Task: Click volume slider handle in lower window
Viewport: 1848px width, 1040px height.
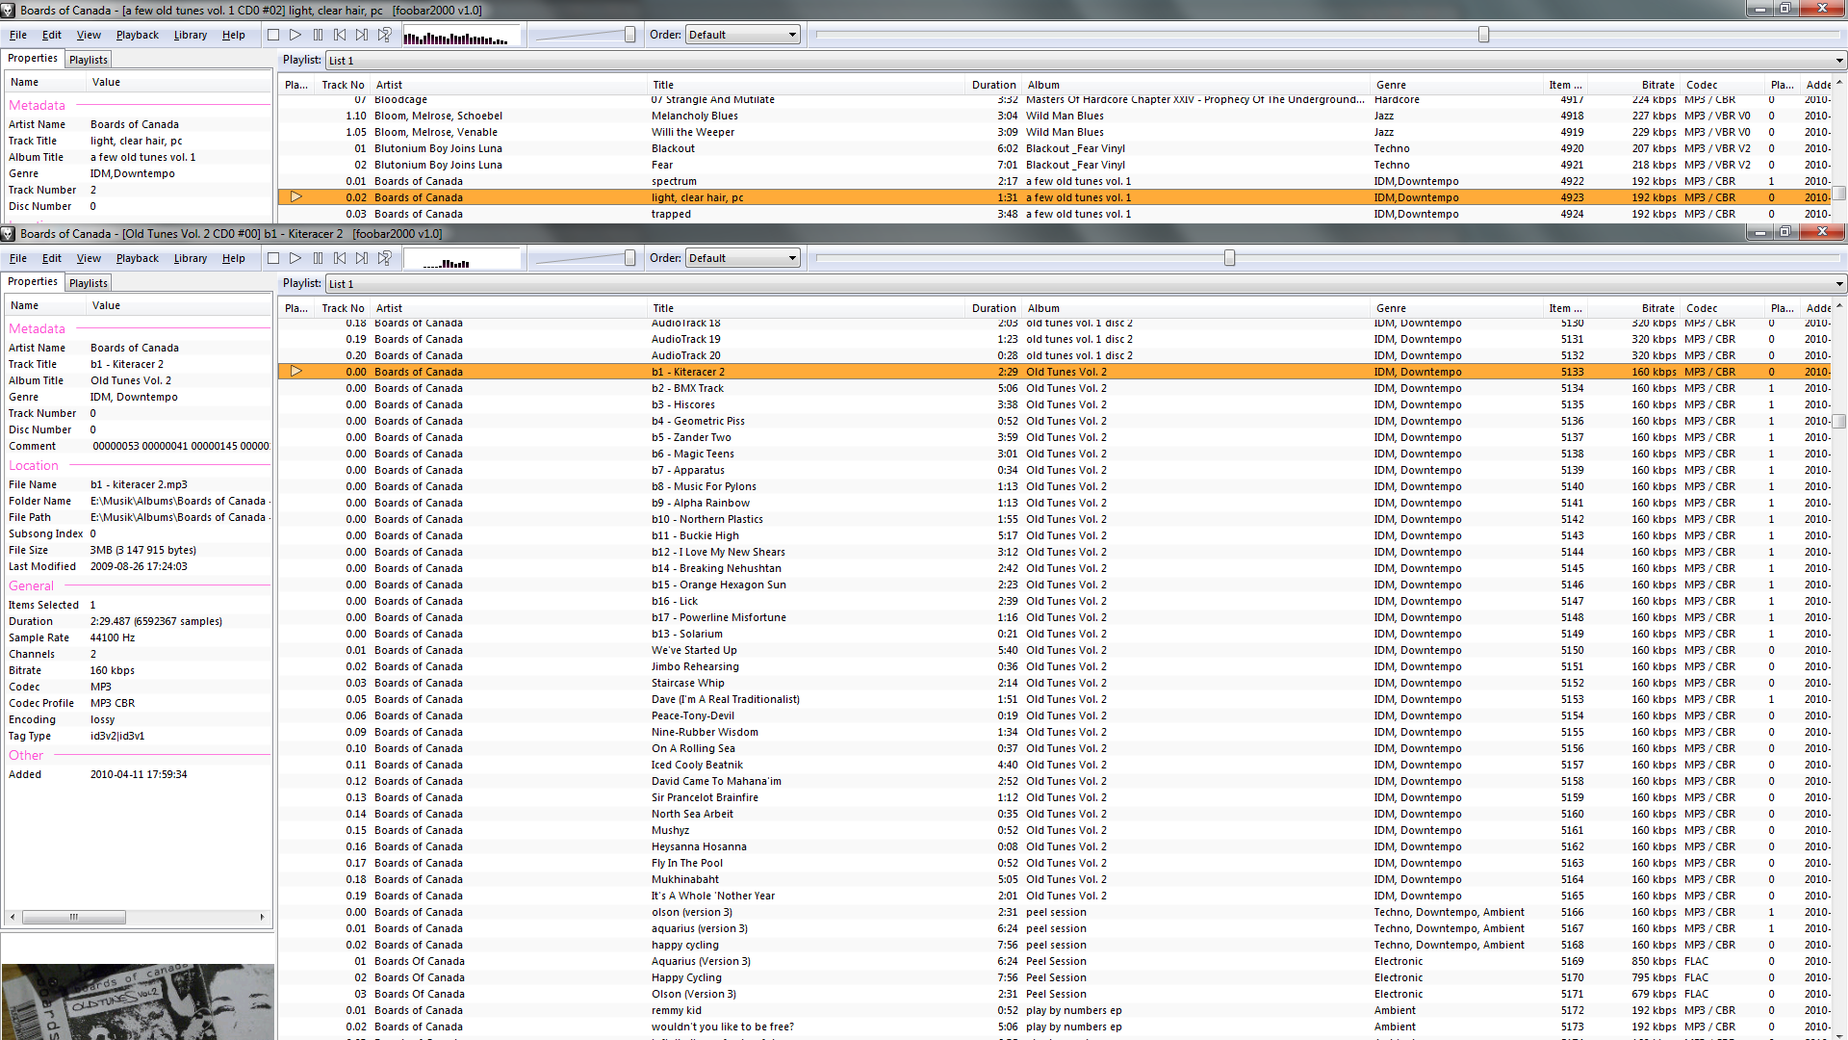Action: [x=629, y=258]
